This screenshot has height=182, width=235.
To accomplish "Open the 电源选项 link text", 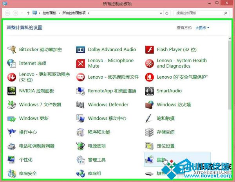I will point(97,146).
